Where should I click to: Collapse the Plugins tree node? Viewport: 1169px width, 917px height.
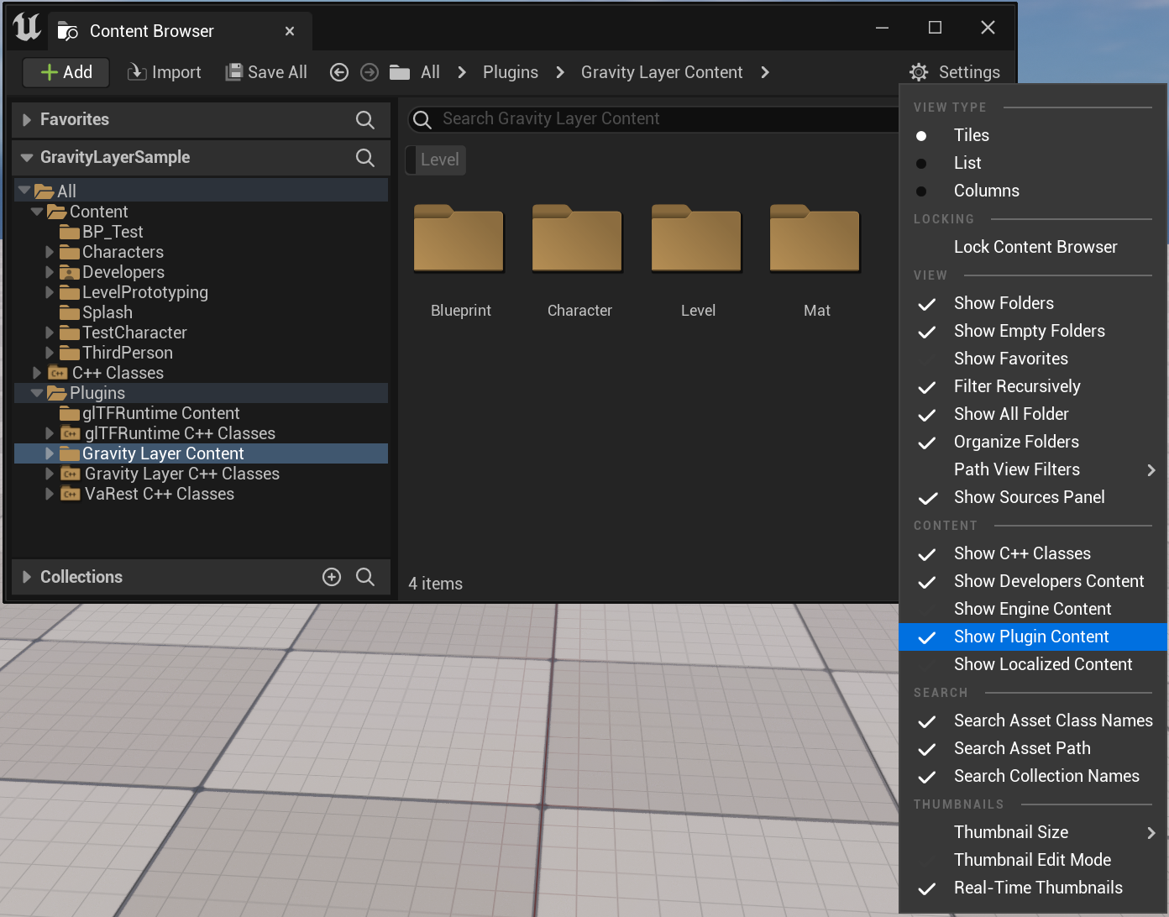[37, 392]
